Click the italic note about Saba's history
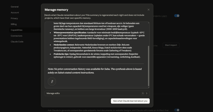The image size is (213, 112). tap(96, 70)
